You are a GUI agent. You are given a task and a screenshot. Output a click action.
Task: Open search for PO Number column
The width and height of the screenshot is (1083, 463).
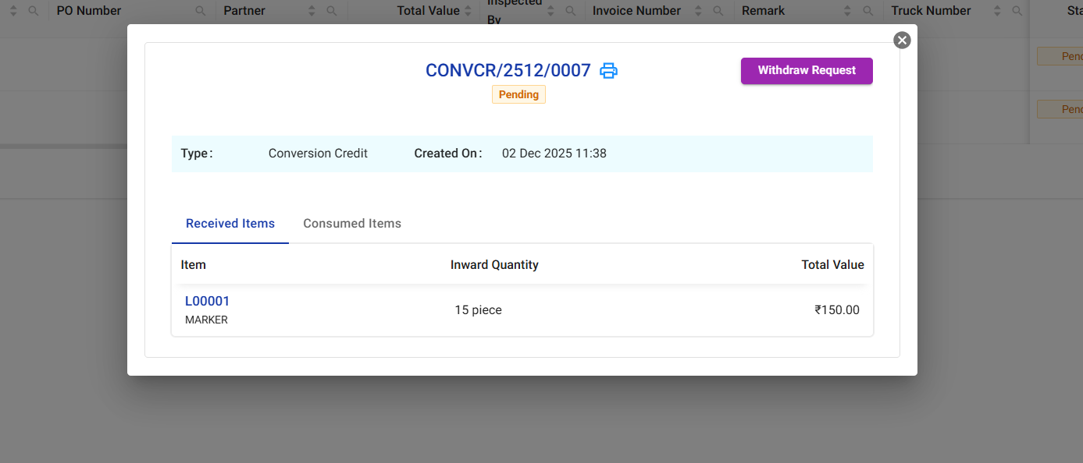(201, 11)
